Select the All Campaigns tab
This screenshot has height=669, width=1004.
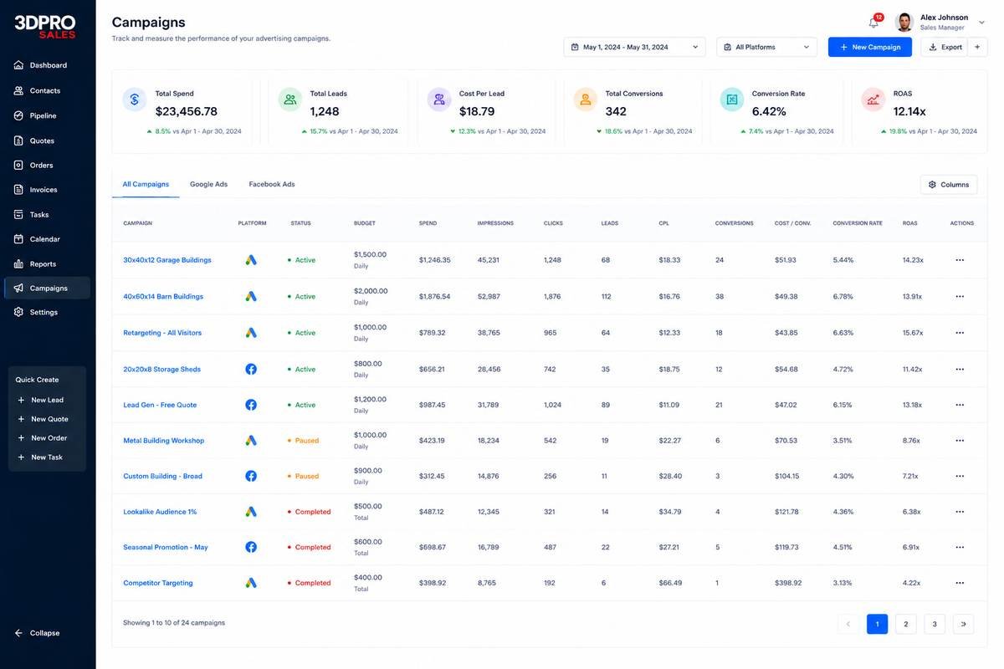coord(146,184)
